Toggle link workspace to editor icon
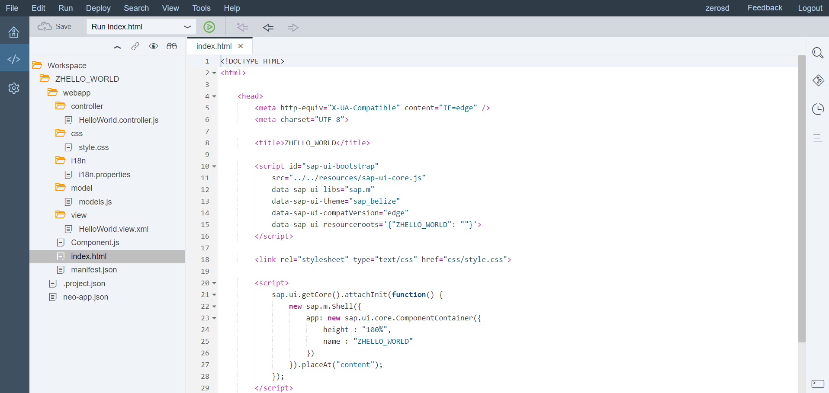 [x=135, y=46]
